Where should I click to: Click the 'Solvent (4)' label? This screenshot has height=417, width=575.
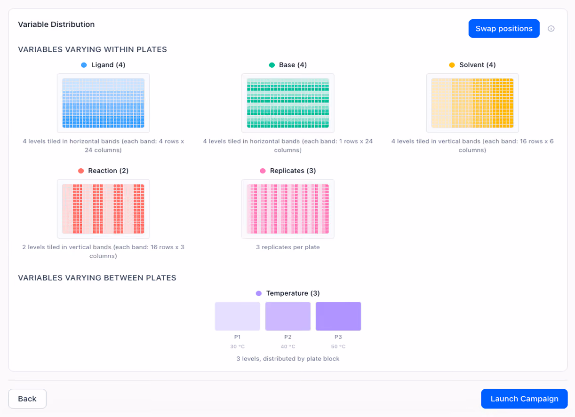478,65
